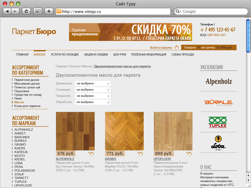Open the UPOFLOOR product title link
The width and height of the screenshot is (251, 188).
click(x=162, y=159)
